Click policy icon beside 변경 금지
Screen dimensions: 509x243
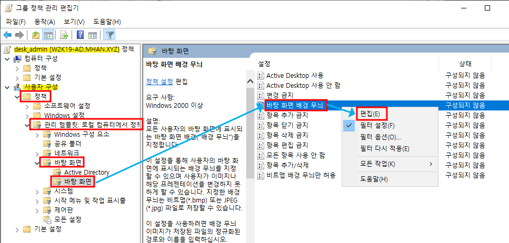261,95
